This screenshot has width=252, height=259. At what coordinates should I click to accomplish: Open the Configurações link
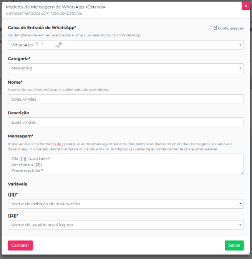(230, 28)
